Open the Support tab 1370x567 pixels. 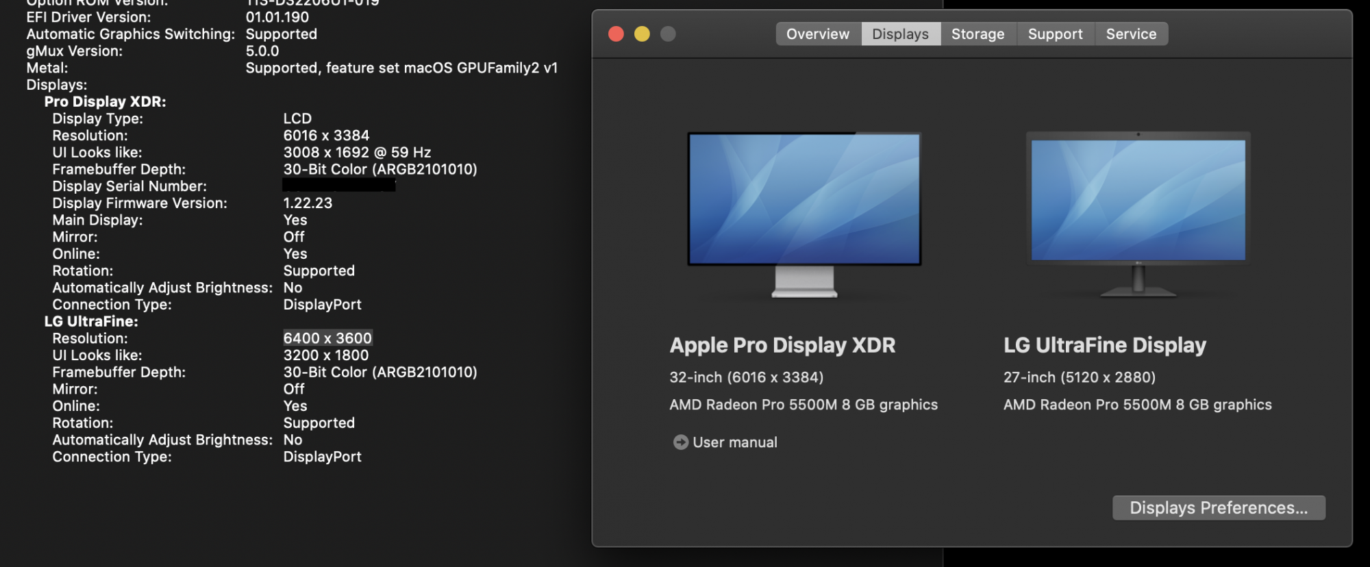[x=1056, y=34]
